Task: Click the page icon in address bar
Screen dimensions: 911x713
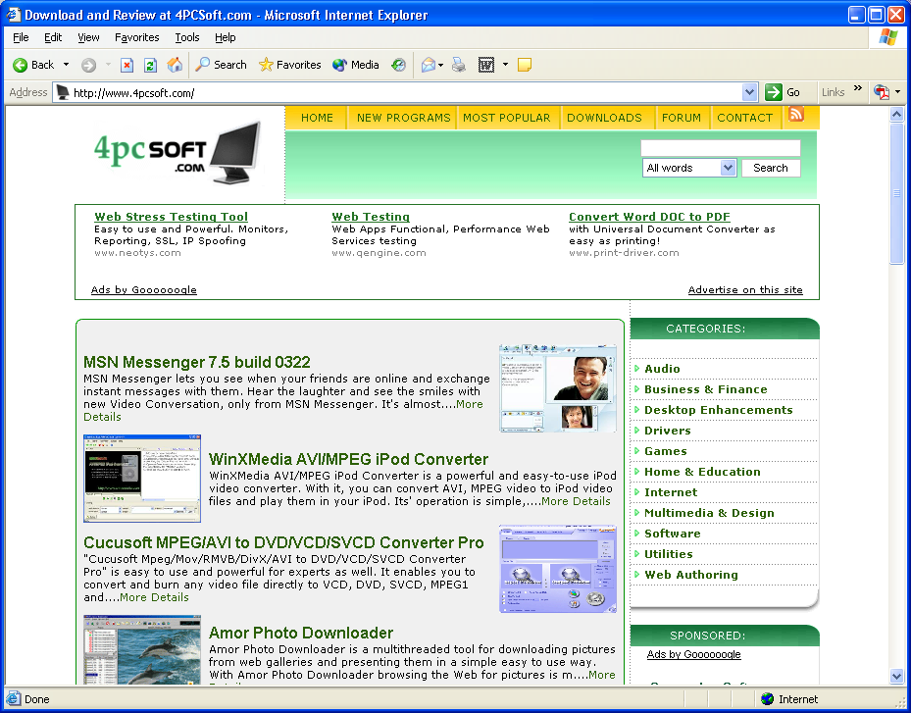Action: point(62,92)
